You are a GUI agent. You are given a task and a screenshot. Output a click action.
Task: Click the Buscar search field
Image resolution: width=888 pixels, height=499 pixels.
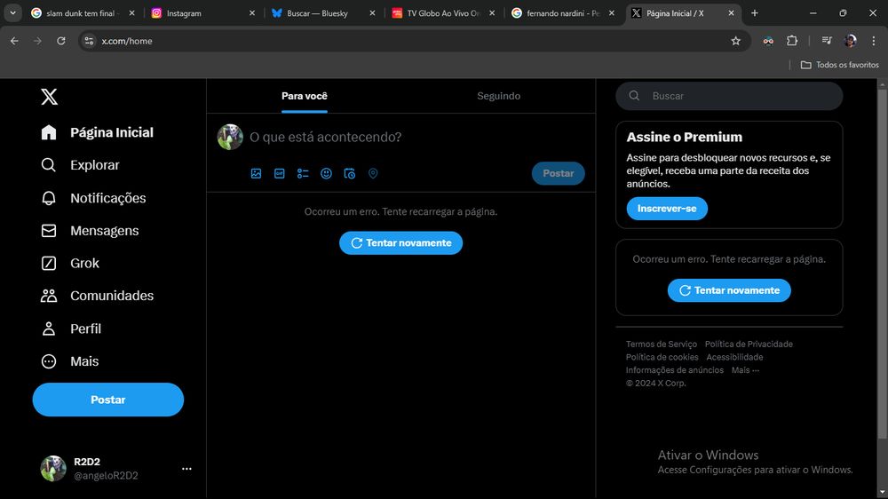tap(729, 96)
